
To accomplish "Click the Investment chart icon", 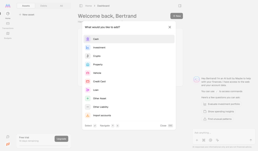I will (87, 48).
